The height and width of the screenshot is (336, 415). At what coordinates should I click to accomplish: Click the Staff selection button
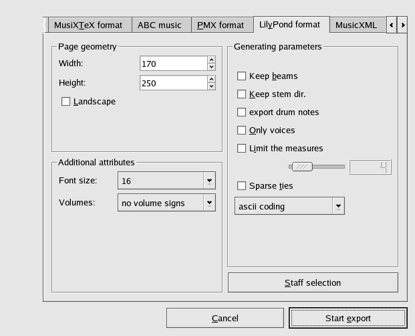coord(313,282)
